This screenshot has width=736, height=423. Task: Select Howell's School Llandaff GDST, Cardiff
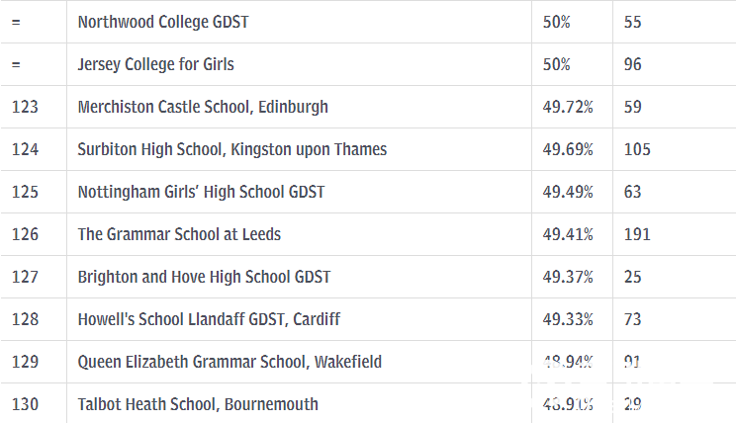tap(209, 319)
